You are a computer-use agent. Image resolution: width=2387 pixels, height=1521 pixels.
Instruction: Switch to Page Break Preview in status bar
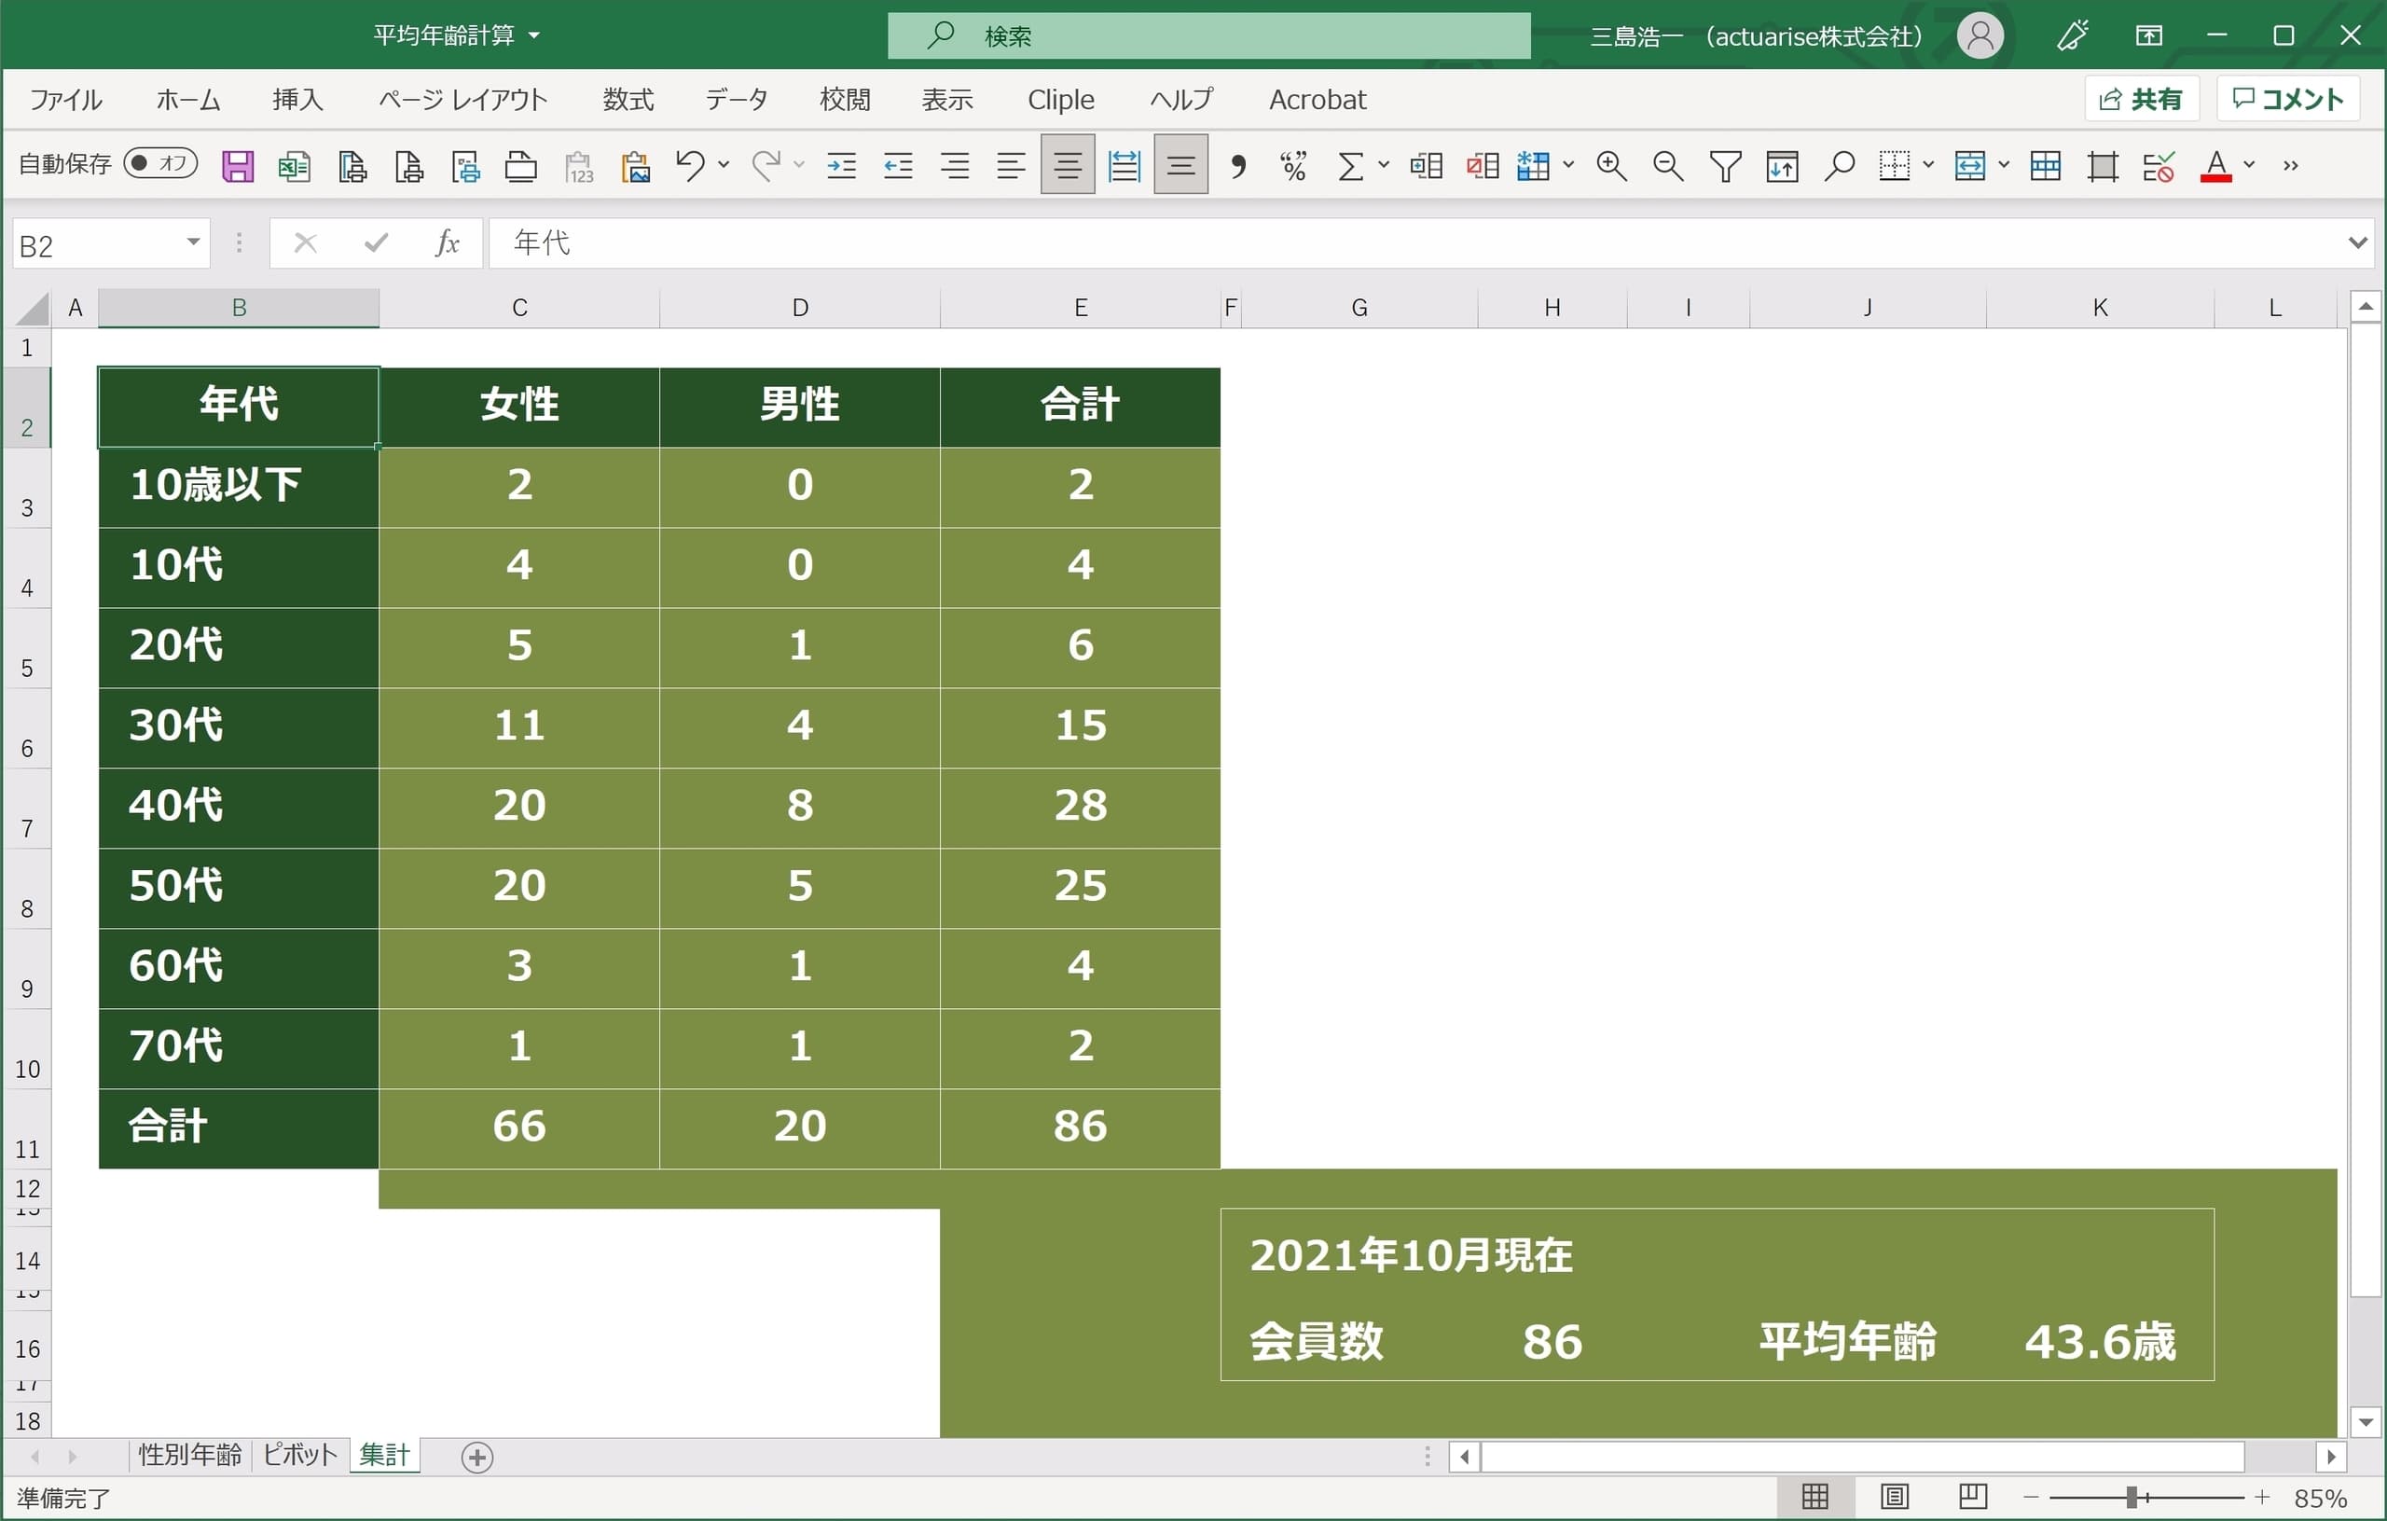pos(1973,1496)
